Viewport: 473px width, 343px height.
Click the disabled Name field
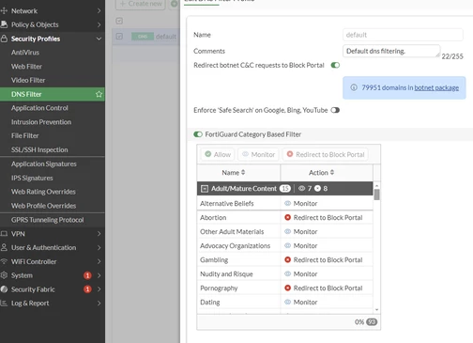403,35
